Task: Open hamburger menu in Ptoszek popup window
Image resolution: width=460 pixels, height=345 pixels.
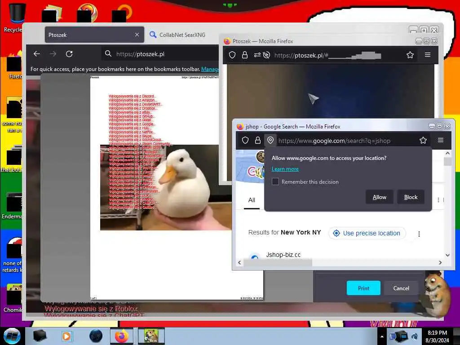Action: (428, 55)
